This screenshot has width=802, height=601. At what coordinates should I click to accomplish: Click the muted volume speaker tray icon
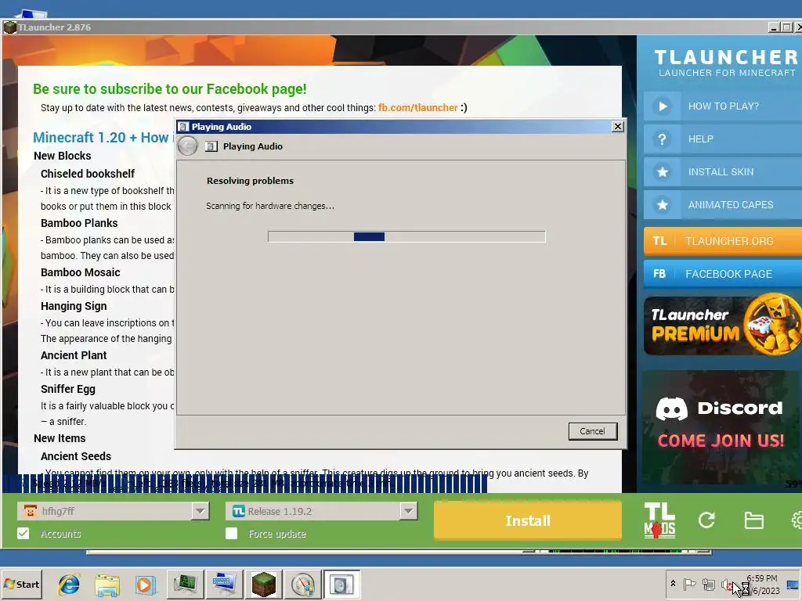[727, 584]
